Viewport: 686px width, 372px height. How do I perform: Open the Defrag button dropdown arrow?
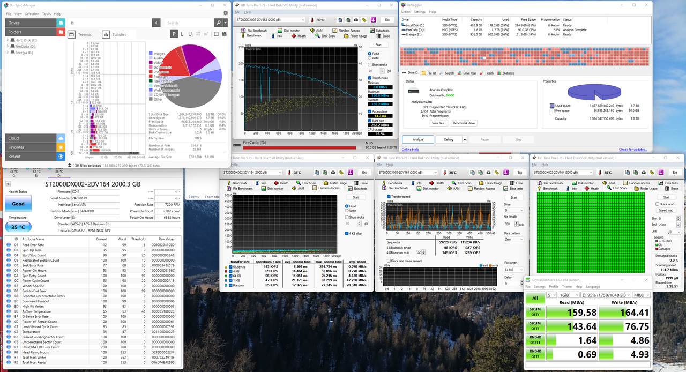[465, 139]
